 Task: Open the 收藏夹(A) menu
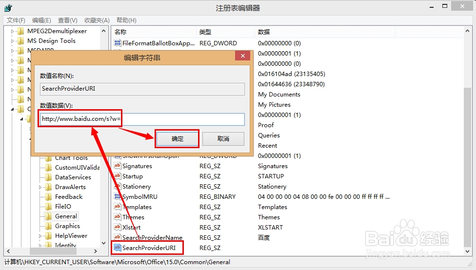click(97, 20)
